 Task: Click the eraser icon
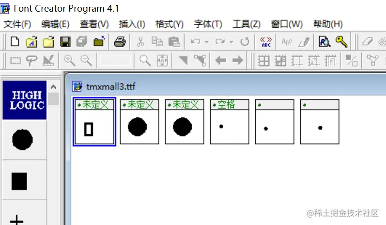click(x=368, y=42)
